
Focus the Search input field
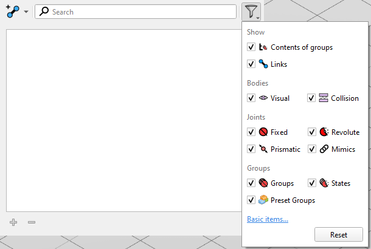136,12
